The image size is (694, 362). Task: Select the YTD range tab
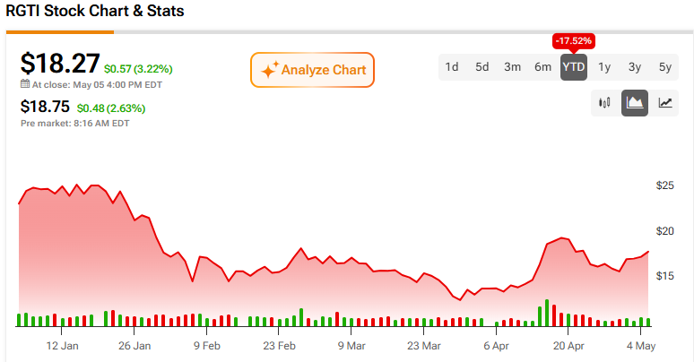pyautogui.click(x=574, y=67)
